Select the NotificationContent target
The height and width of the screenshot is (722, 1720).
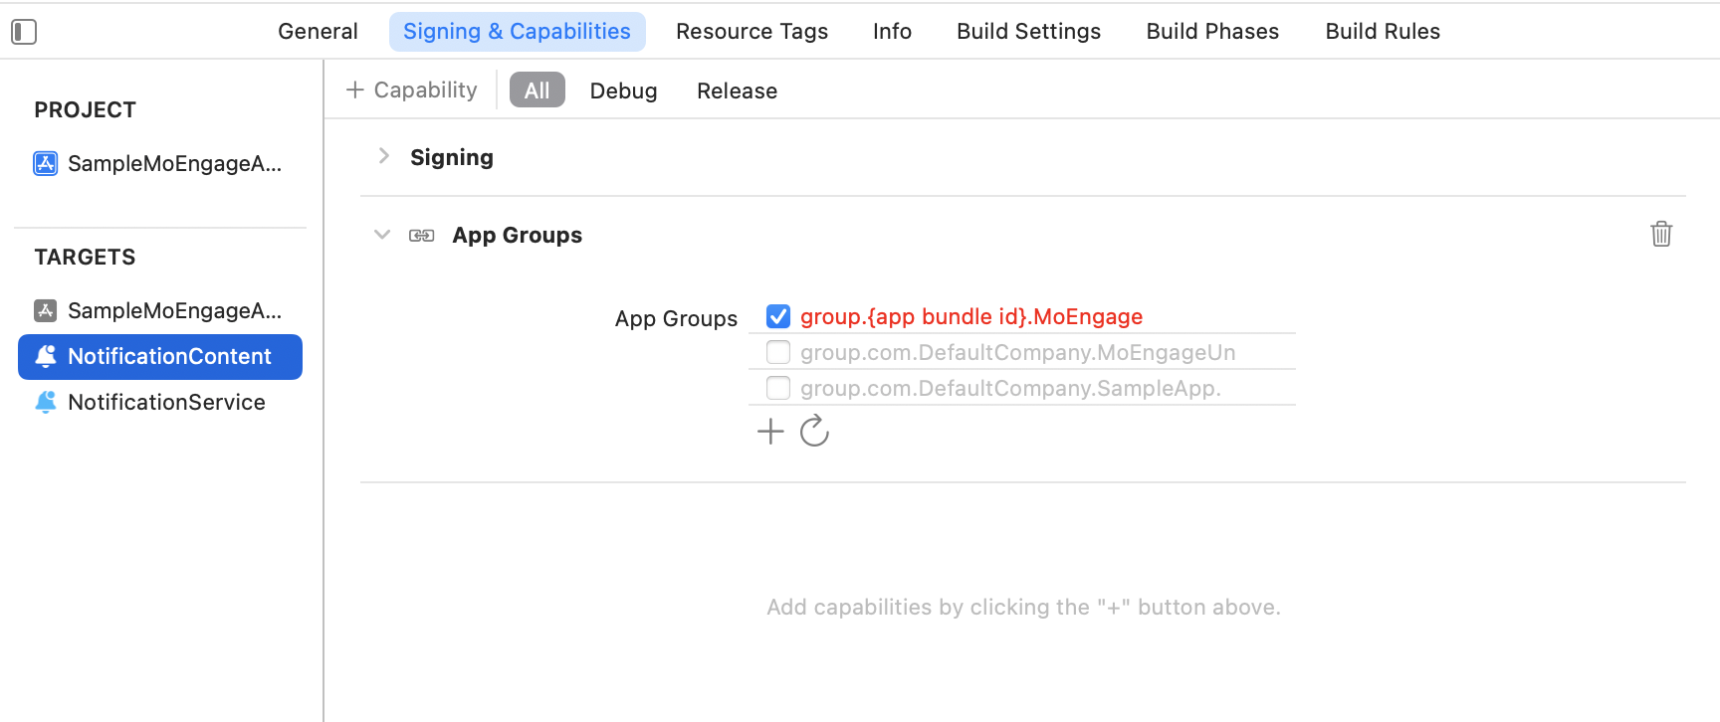pos(160,357)
